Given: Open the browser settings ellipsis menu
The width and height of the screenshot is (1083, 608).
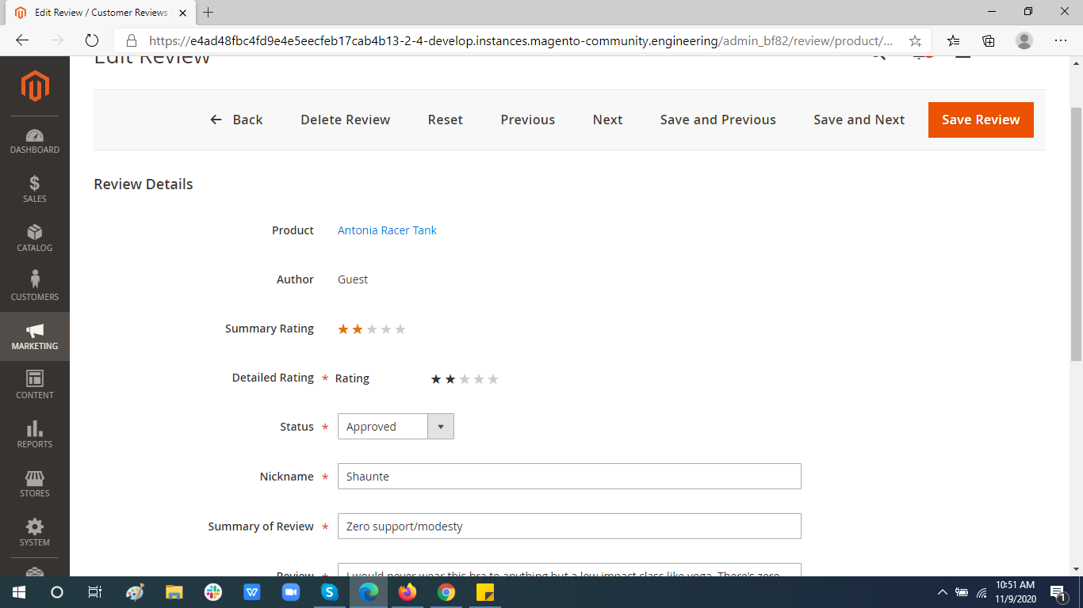Looking at the screenshot, I should [x=1060, y=40].
